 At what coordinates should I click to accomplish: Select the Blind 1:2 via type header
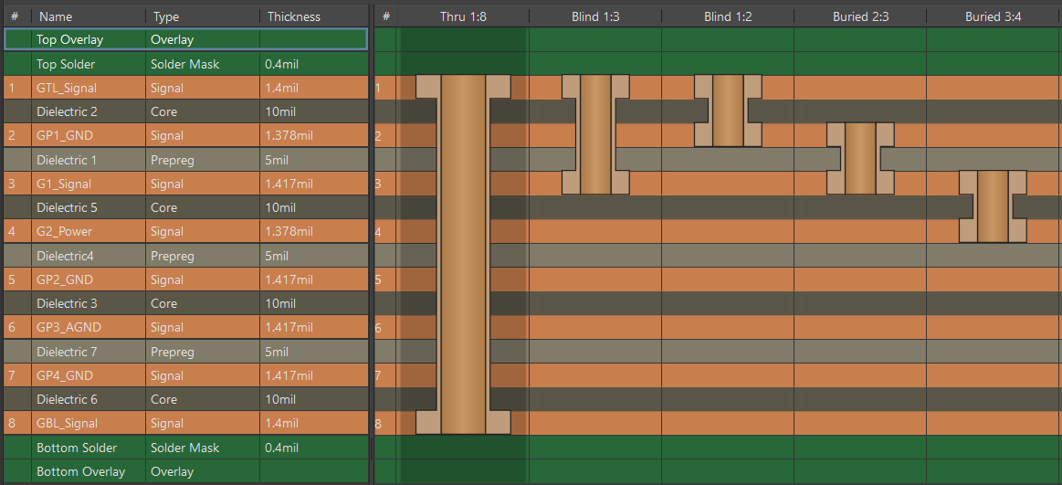(728, 16)
